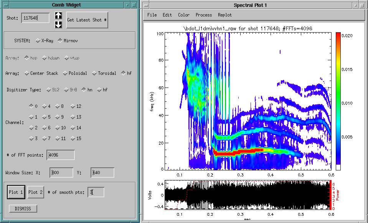Select the Mirnov system option

60,40
